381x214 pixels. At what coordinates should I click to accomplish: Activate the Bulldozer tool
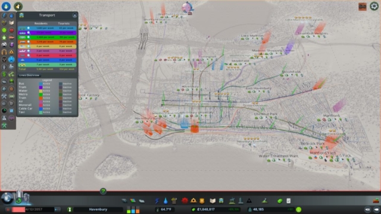376,201
